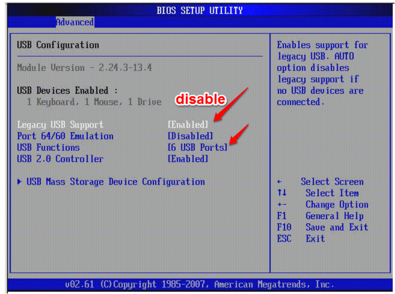Click F1 General Help hint

pyautogui.click(x=320, y=216)
